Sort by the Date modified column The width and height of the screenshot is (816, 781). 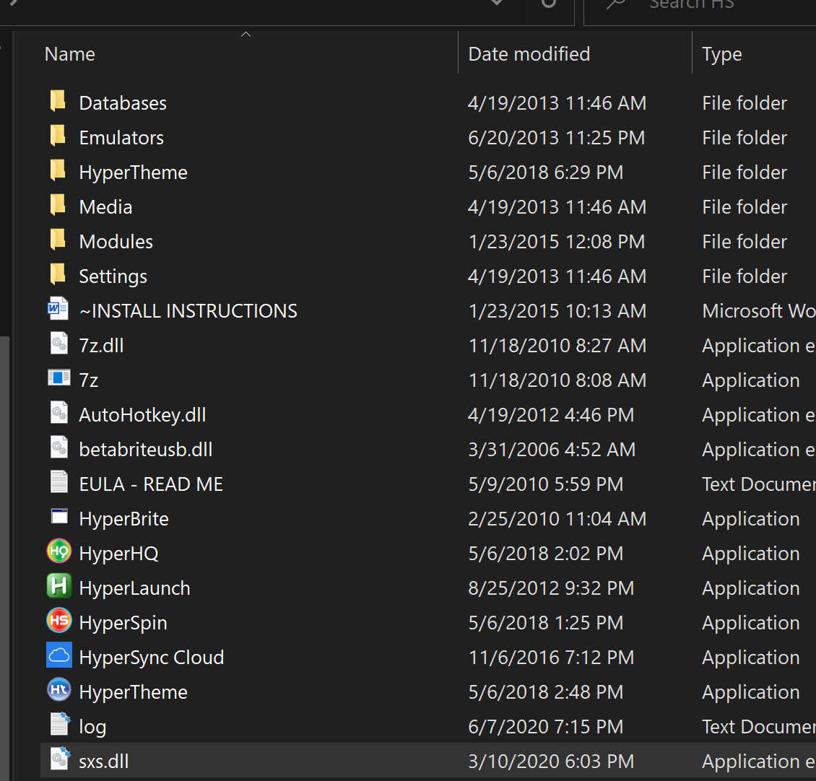tap(529, 54)
